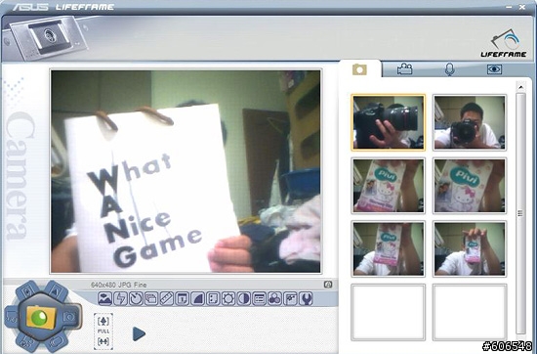Click the small icon right of the status bar

[328, 285]
